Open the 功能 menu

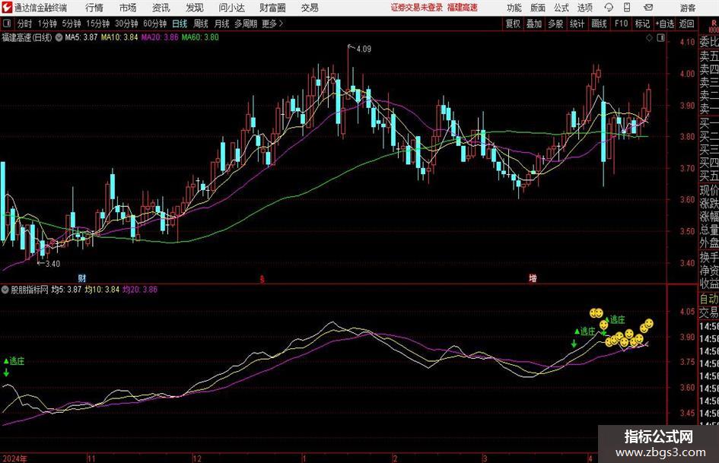pos(514,8)
